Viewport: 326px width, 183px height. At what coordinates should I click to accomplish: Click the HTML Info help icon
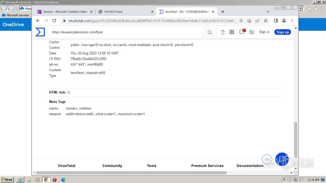point(69,93)
